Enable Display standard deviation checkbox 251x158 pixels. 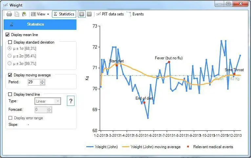pos(10,42)
